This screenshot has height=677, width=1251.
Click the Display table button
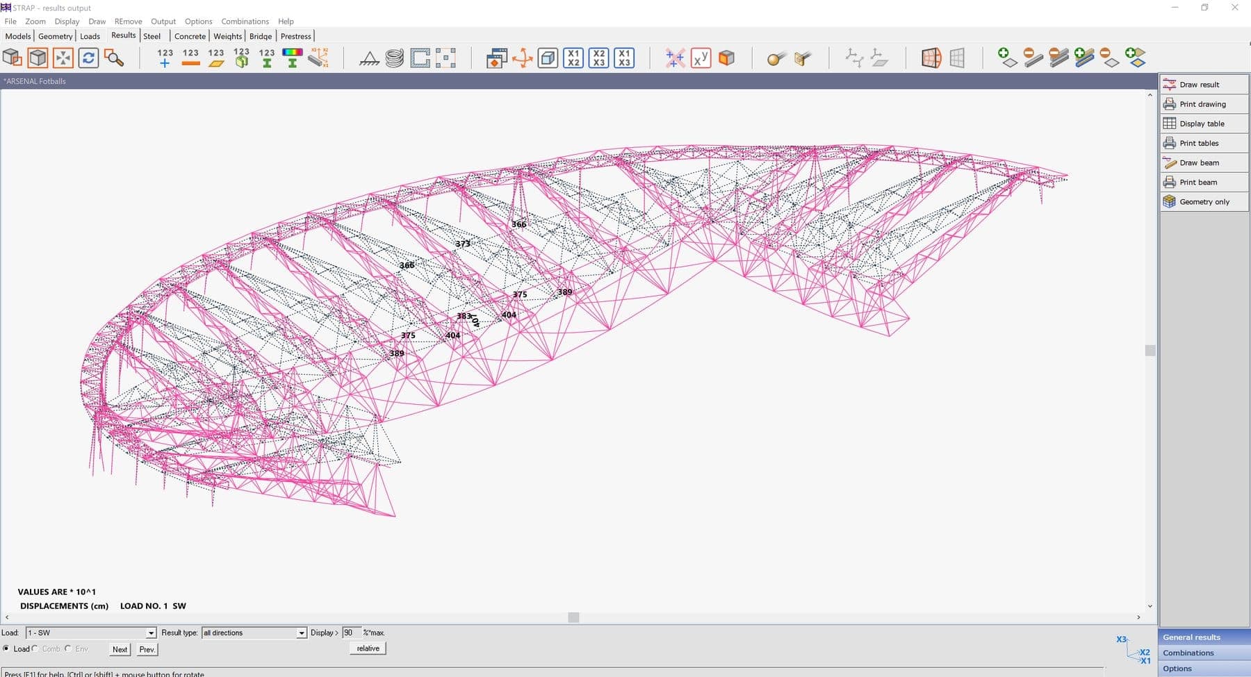1204,124
